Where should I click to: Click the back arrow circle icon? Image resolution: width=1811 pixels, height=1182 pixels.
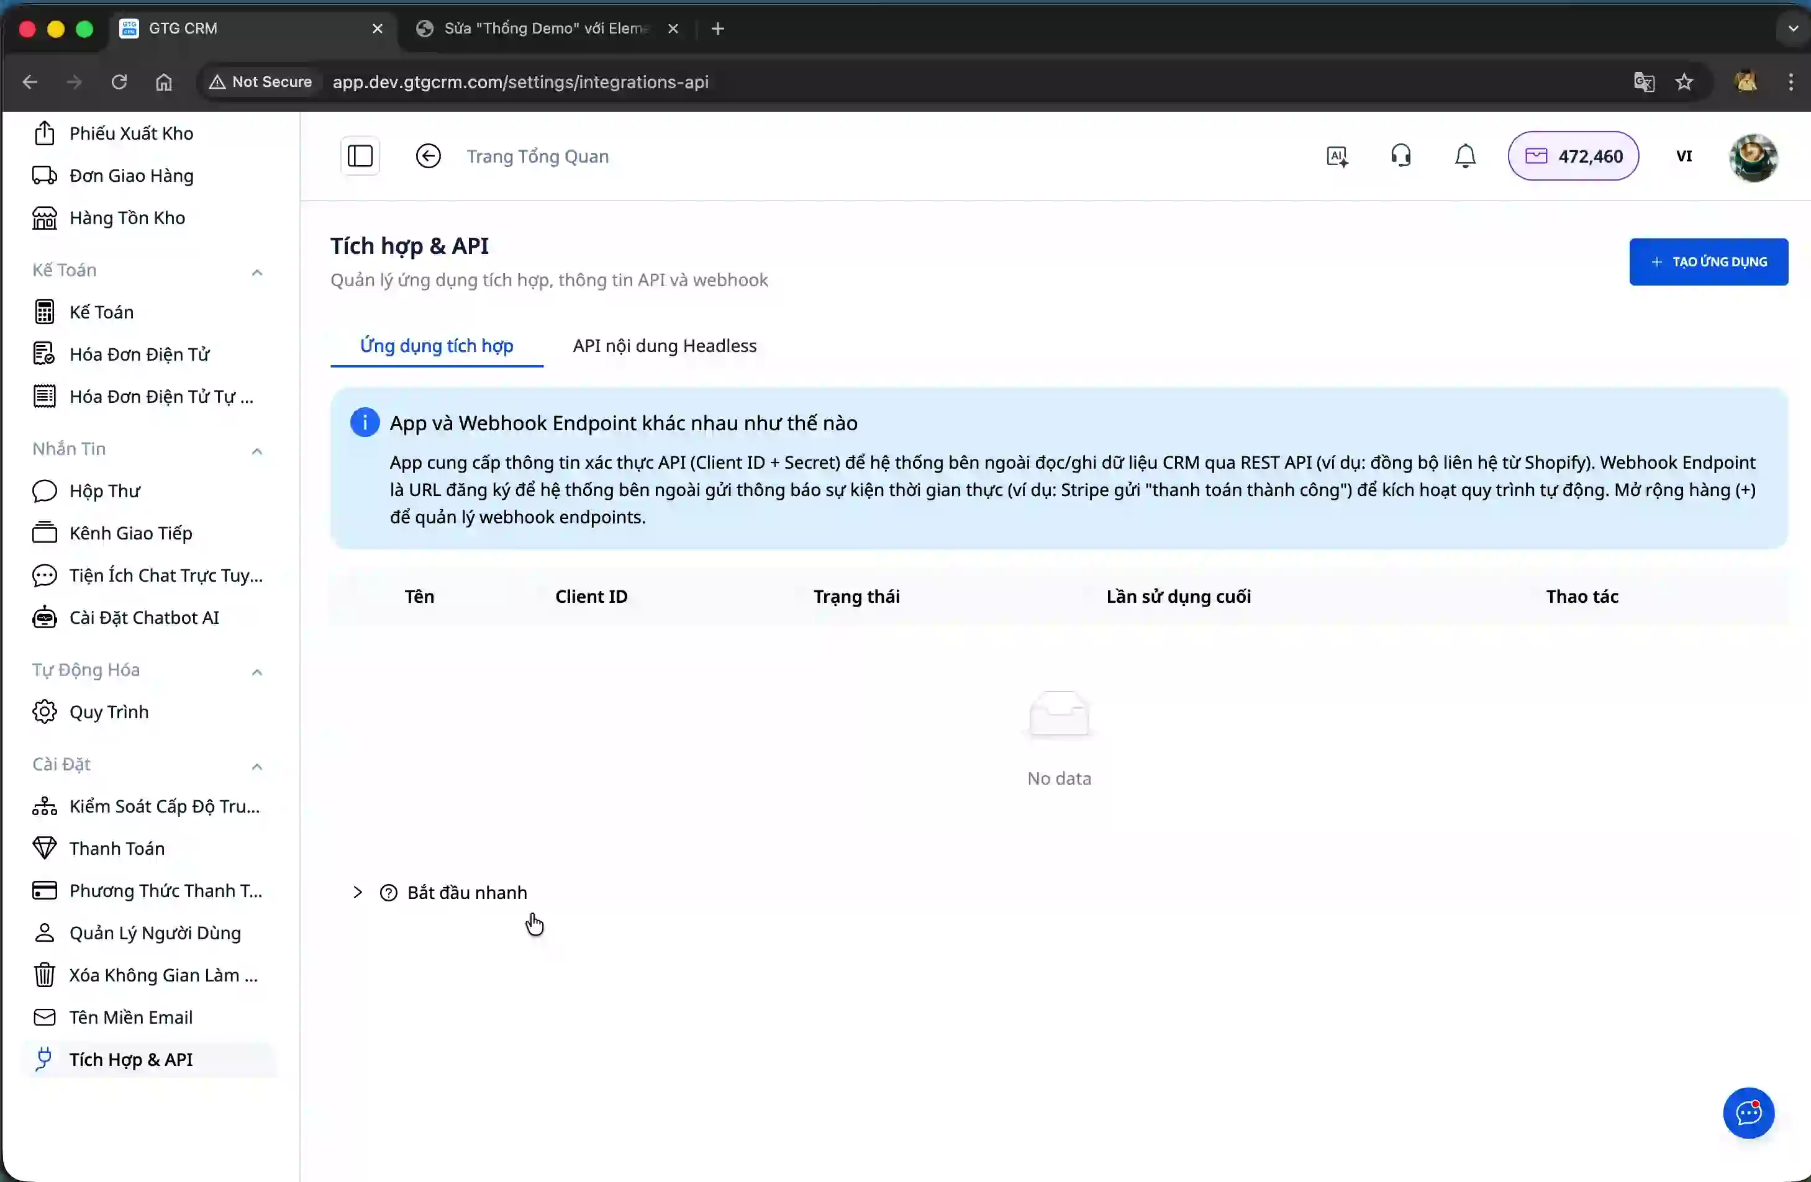tap(428, 156)
